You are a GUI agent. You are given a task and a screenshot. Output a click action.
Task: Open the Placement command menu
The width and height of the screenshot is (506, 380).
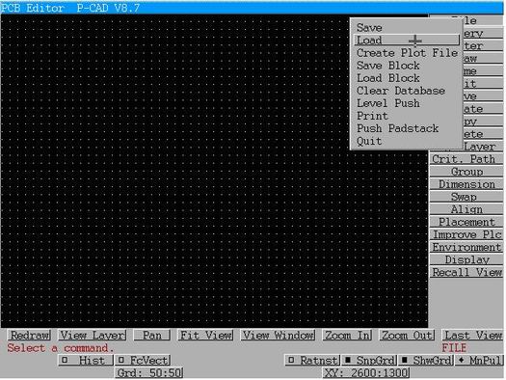tap(466, 222)
